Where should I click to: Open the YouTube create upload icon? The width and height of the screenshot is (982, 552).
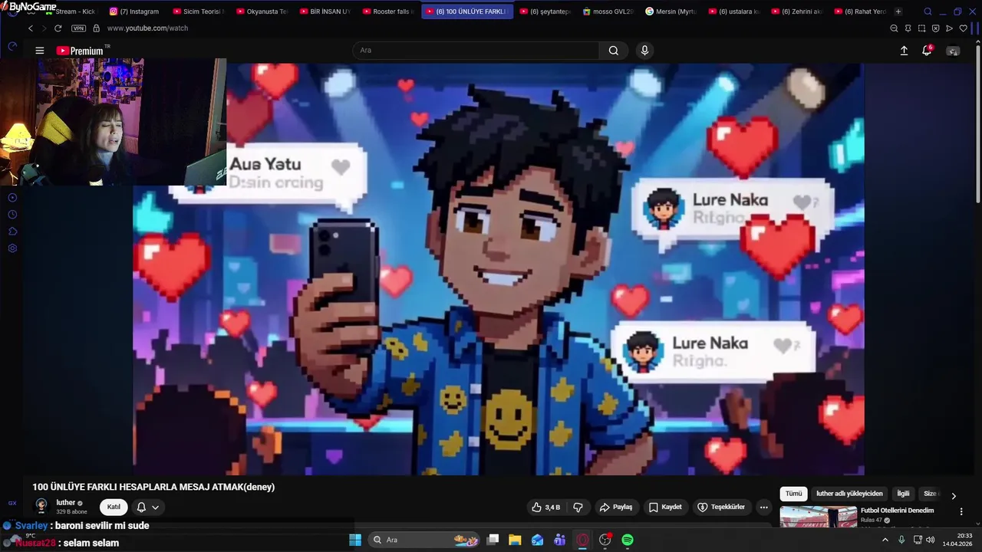click(x=904, y=51)
